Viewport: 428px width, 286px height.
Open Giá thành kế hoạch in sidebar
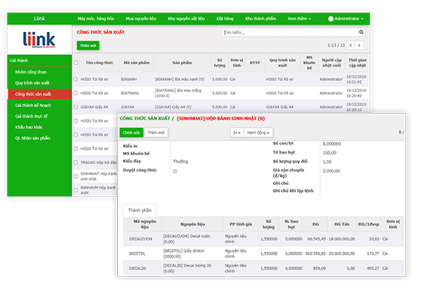pyautogui.click(x=33, y=105)
